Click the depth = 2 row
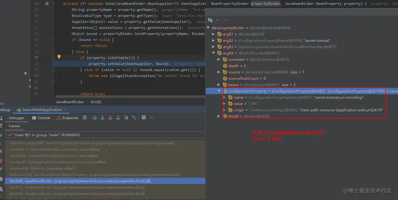This screenshot has width=398, height=200. coord(302,66)
